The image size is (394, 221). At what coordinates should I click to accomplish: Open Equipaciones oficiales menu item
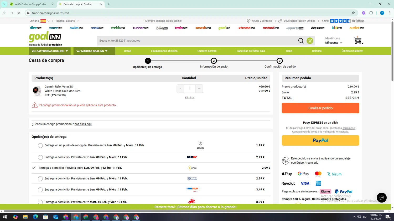coord(164,51)
